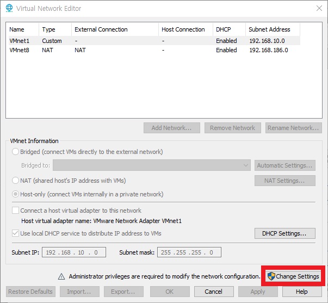The height and width of the screenshot is (303, 328).
Task: Click the Host Connection column header
Action: click(x=185, y=29)
